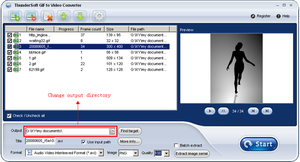Open settings via the gear icon
Screen dimensions: 300x162
[99, 16]
